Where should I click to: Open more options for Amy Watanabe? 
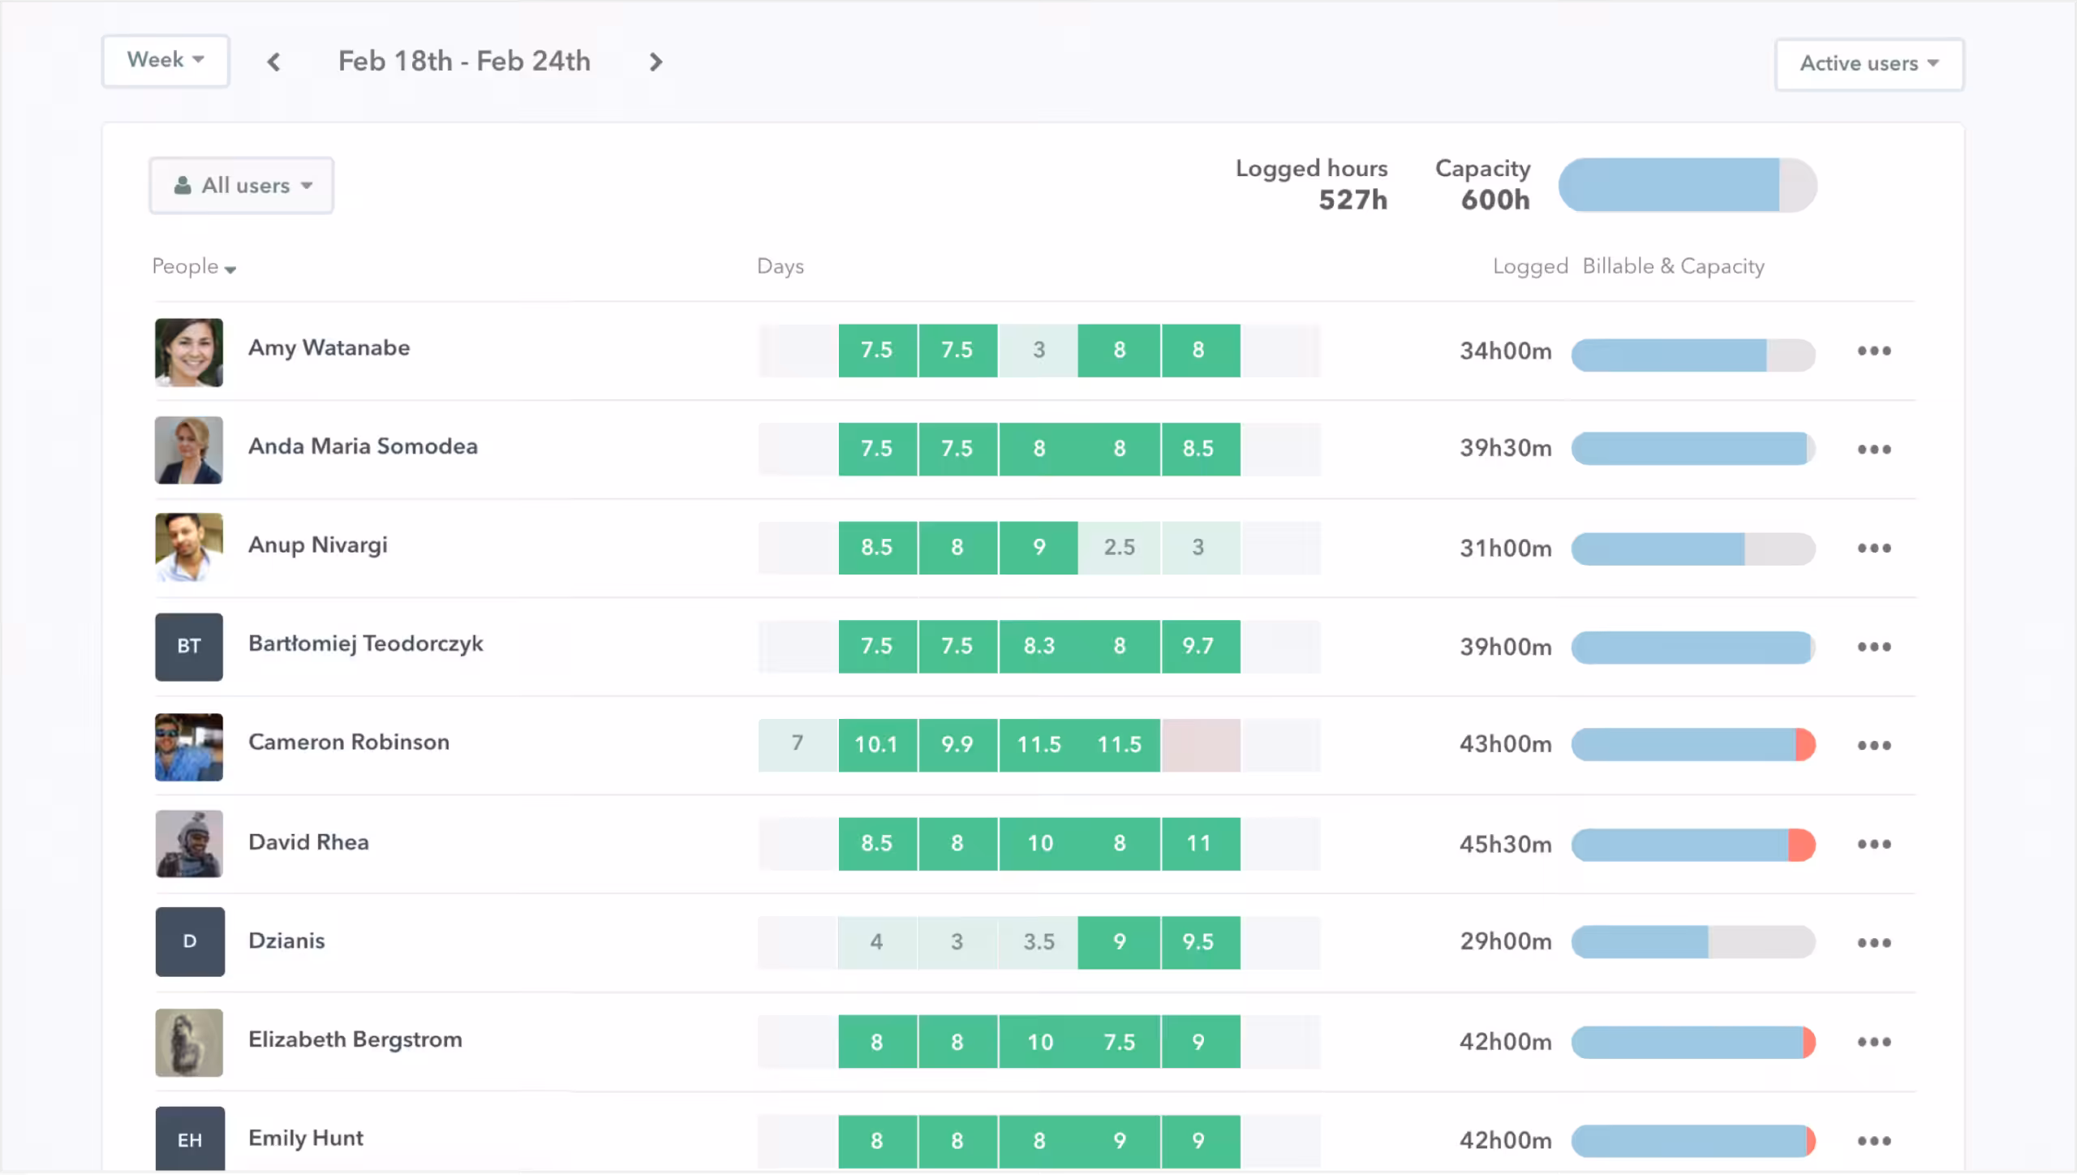(x=1873, y=351)
